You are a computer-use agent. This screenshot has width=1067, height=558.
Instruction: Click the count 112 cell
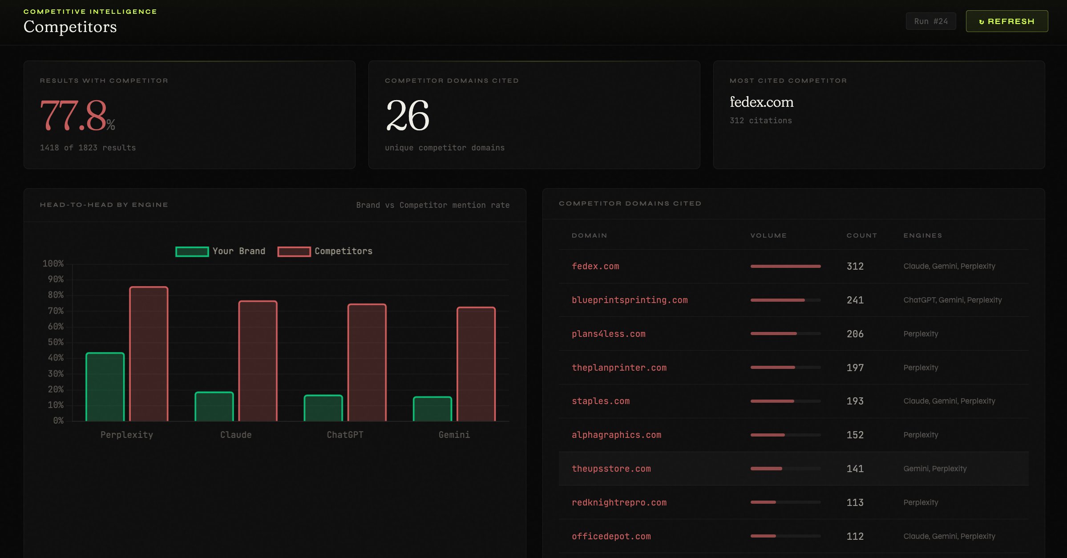(x=855, y=536)
